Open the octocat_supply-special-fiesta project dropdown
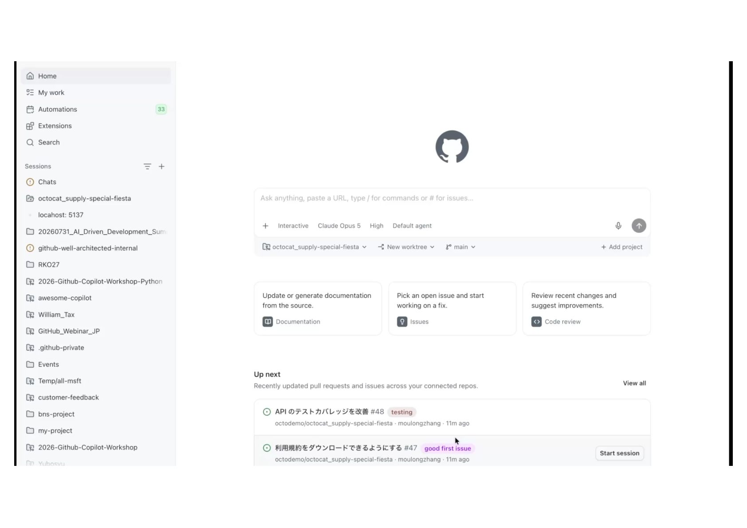The height and width of the screenshot is (528, 747). [315, 247]
